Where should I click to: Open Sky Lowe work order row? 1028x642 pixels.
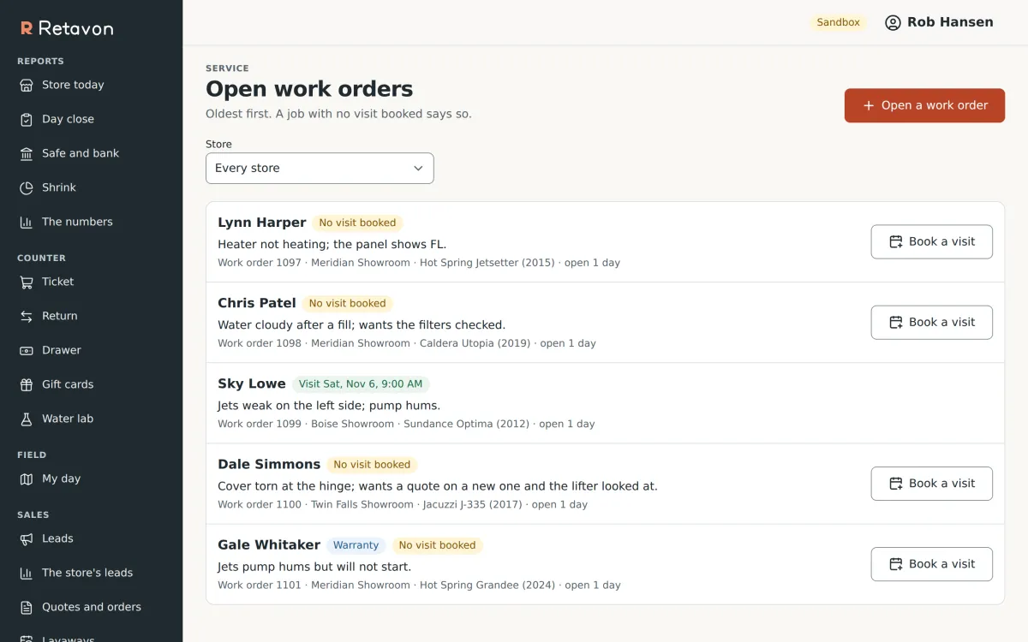(x=605, y=403)
